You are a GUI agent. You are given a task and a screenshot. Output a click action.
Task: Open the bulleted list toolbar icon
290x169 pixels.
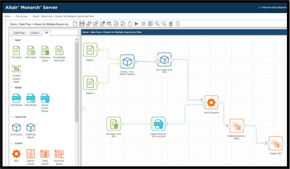(x=178, y=24)
